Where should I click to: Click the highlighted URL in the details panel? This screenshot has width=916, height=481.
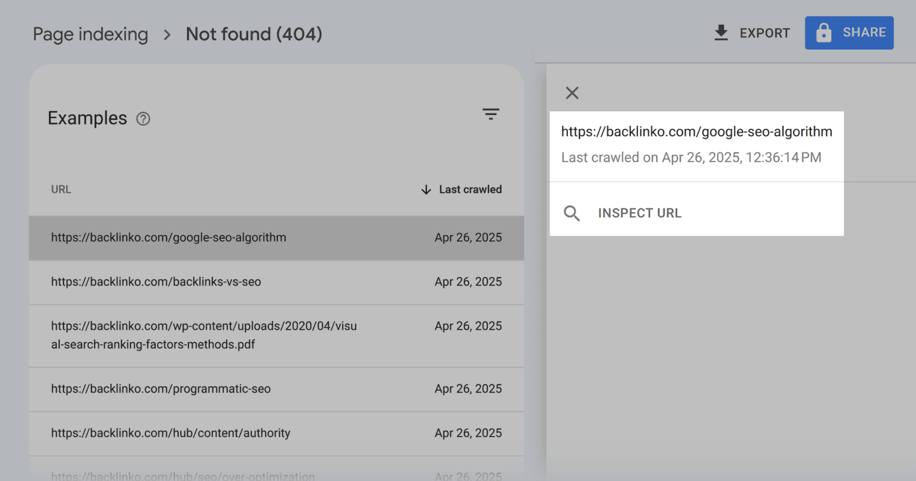(697, 132)
